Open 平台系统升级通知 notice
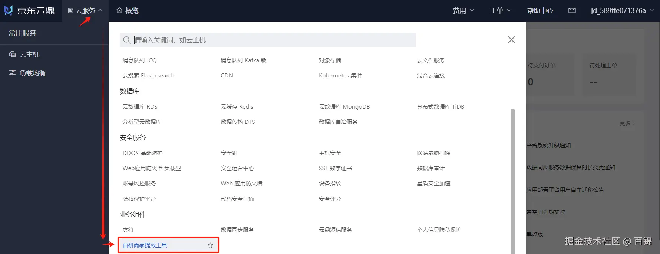The width and height of the screenshot is (660, 254). 548,145
